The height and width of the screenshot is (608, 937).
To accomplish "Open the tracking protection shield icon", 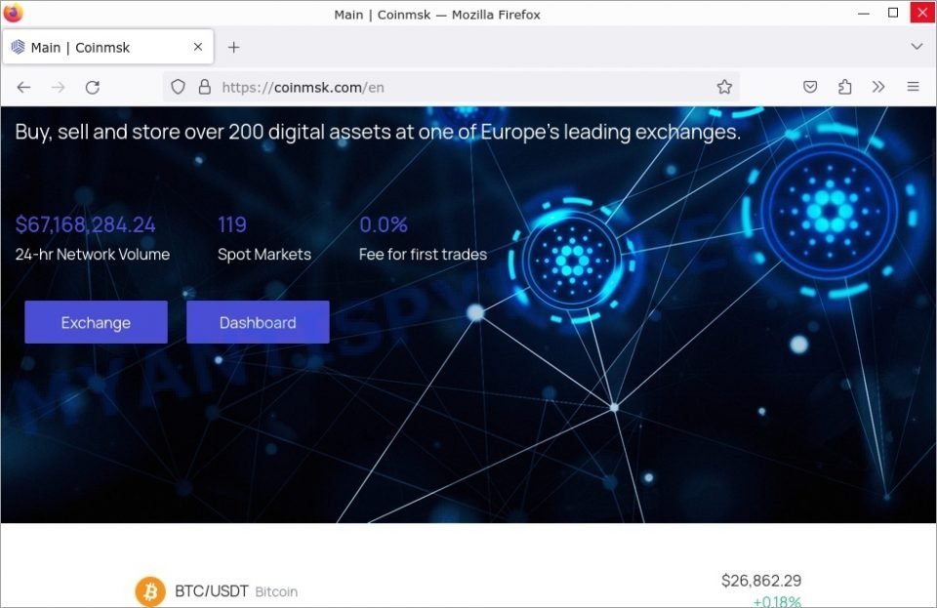I will [178, 87].
